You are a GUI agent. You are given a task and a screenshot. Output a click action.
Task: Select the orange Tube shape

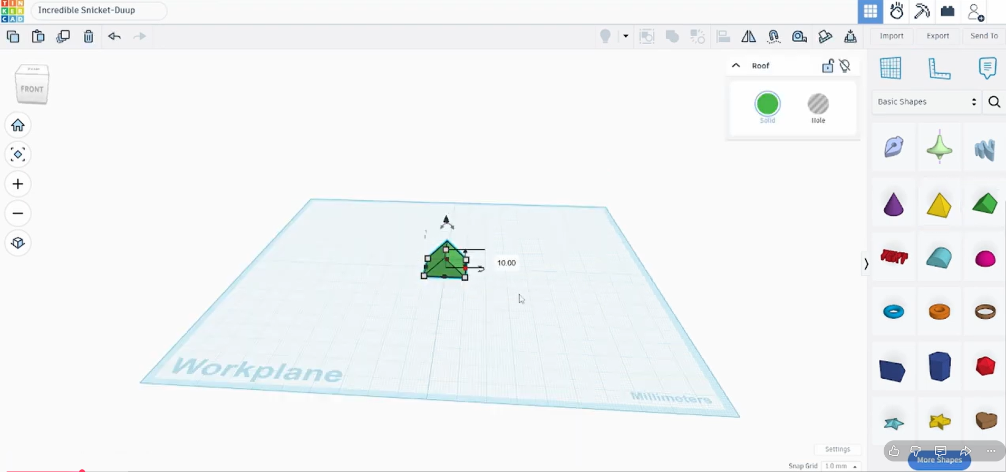[x=939, y=311]
